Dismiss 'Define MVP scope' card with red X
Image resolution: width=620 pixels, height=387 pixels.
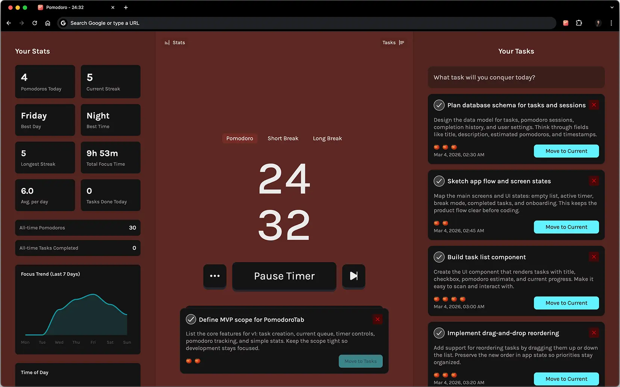(x=377, y=319)
